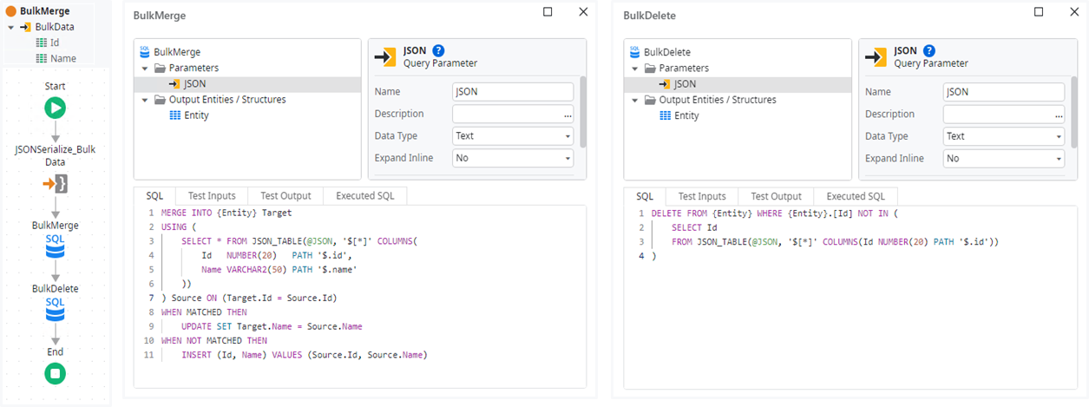Open Test Inputs tab in BulkDelete window
The image size is (1089, 407).
pyautogui.click(x=702, y=196)
